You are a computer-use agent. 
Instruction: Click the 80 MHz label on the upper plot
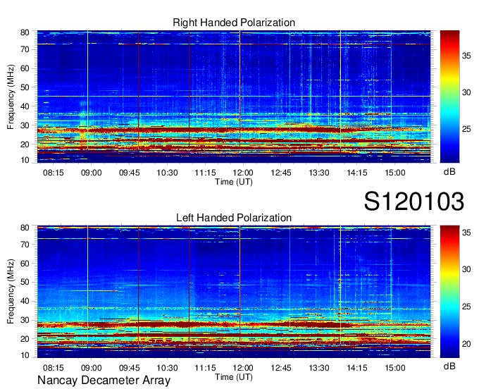coord(25,32)
